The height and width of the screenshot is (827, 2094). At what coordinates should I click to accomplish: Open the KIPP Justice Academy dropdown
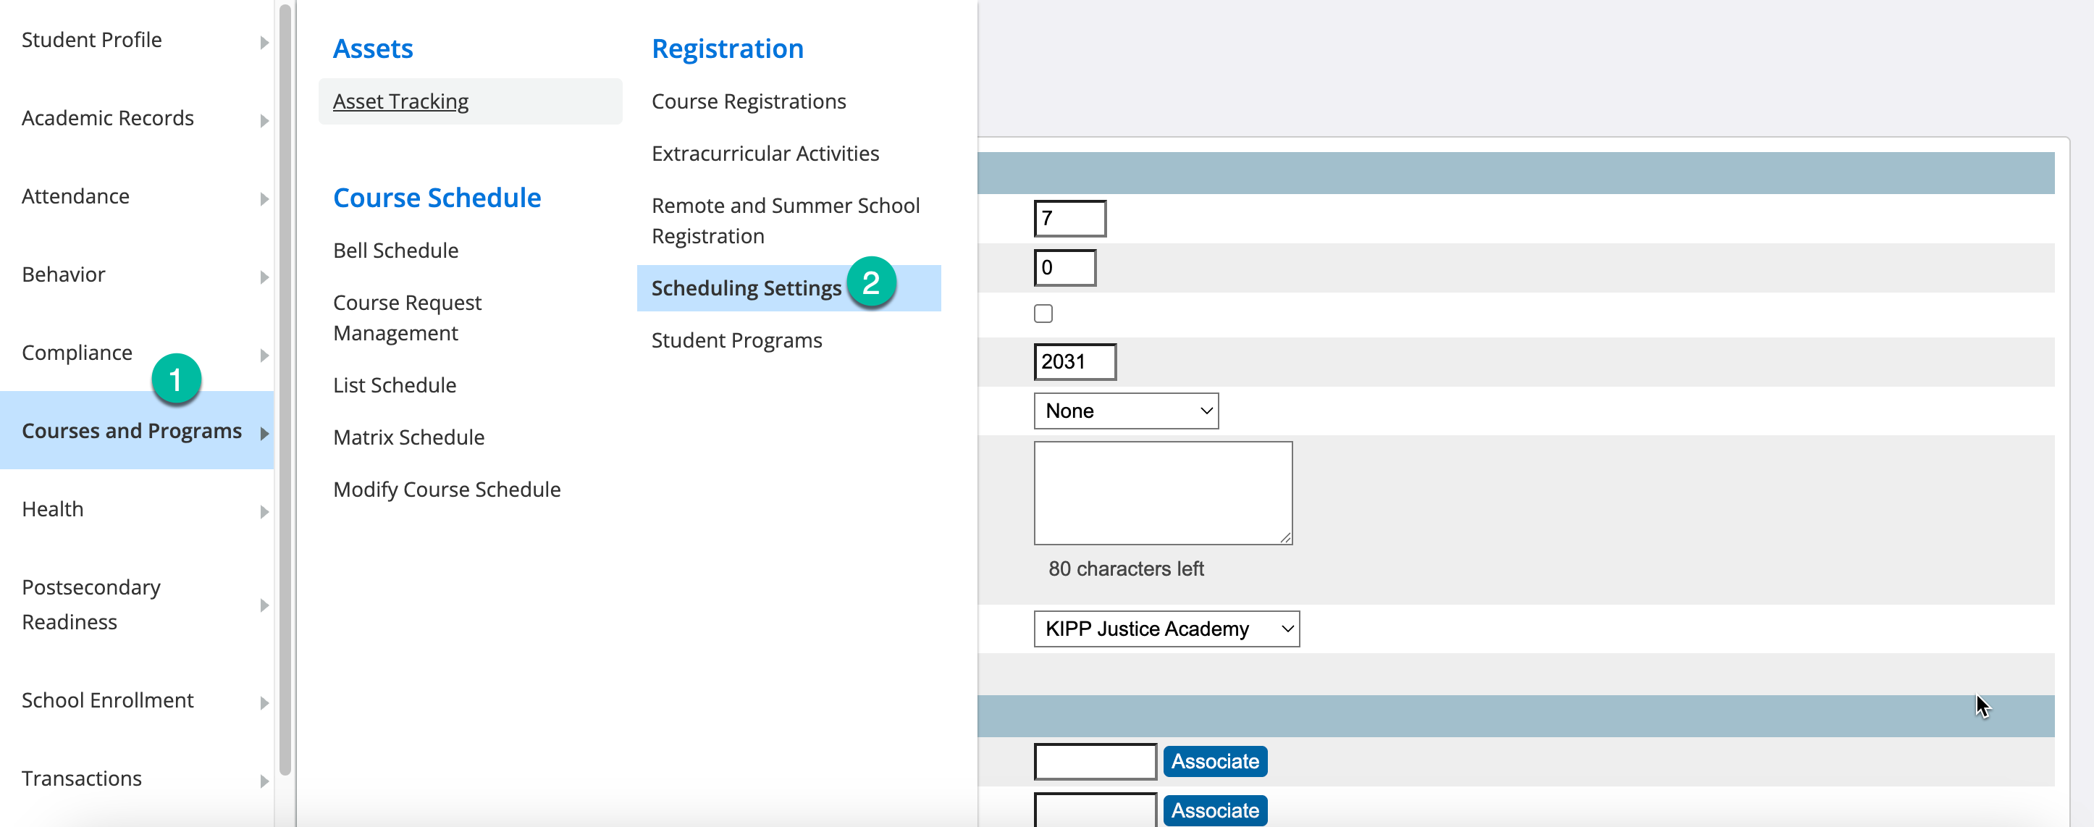click(x=1166, y=629)
